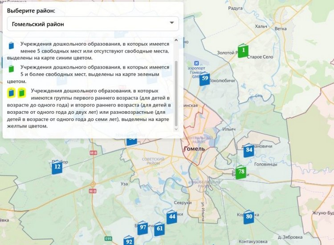The width and height of the screenshot is (334, 245).
Task: Click green marker labeled 78
Action: (x=241, y=172)
